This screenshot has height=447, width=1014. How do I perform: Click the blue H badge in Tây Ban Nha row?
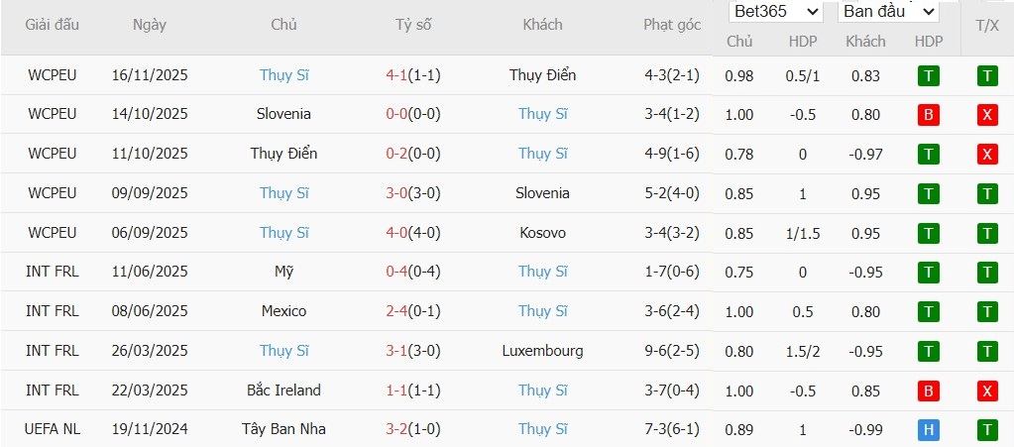tap(929, 429)
